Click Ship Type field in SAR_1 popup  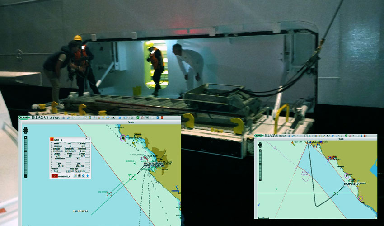pyautogui.click(x=75, y=171)
